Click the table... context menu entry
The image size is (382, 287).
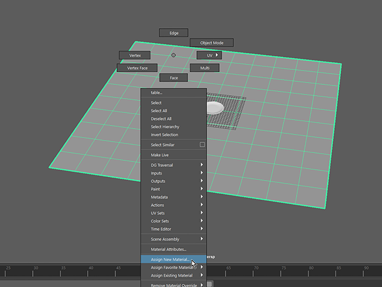click(x=174, y=93)
